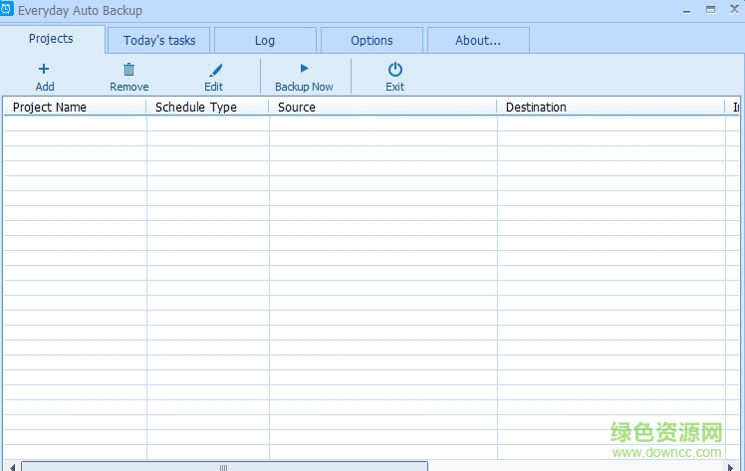Viewport: 745px width, 471px height.
Task: Click the Add project plus icon
Action: [44, 69]
